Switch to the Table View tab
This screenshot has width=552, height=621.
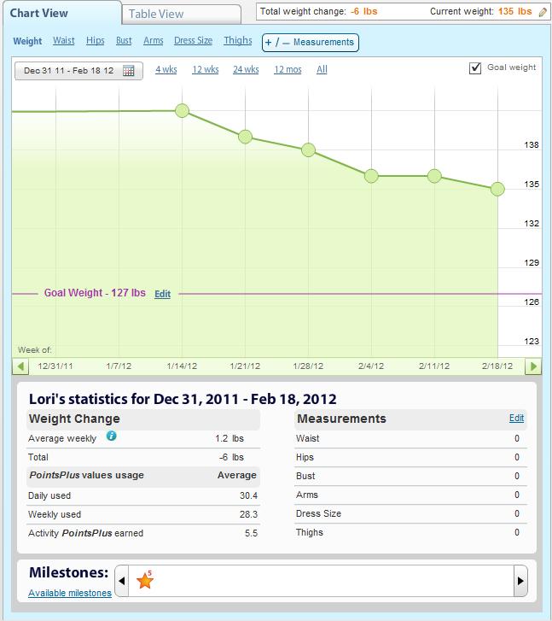pos(181,14)
